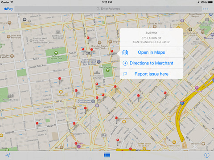This screenshot has width=214, height=160.
Task: Tap the San Francisco City Hall icon
Action: pyautogui.click(x=97, y=72)
